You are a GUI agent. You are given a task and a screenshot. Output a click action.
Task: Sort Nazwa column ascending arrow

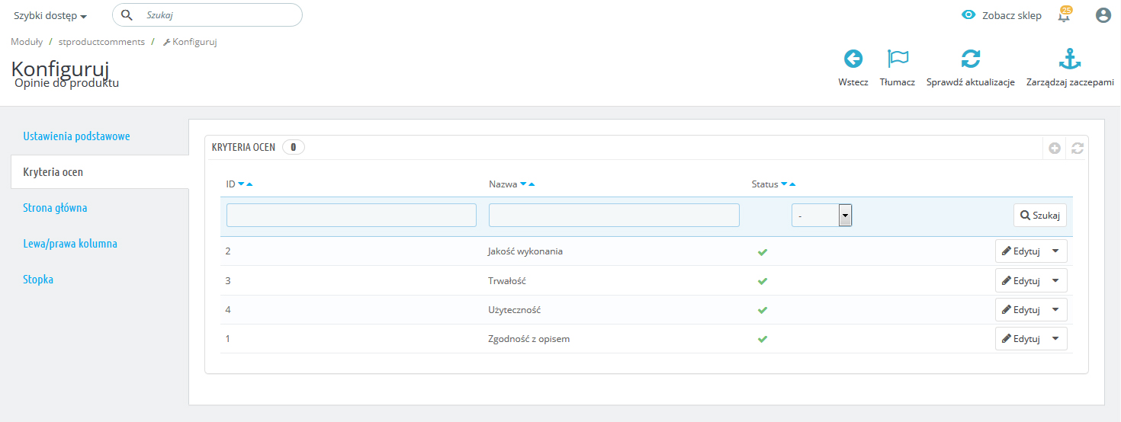click(x=532, y=184)
